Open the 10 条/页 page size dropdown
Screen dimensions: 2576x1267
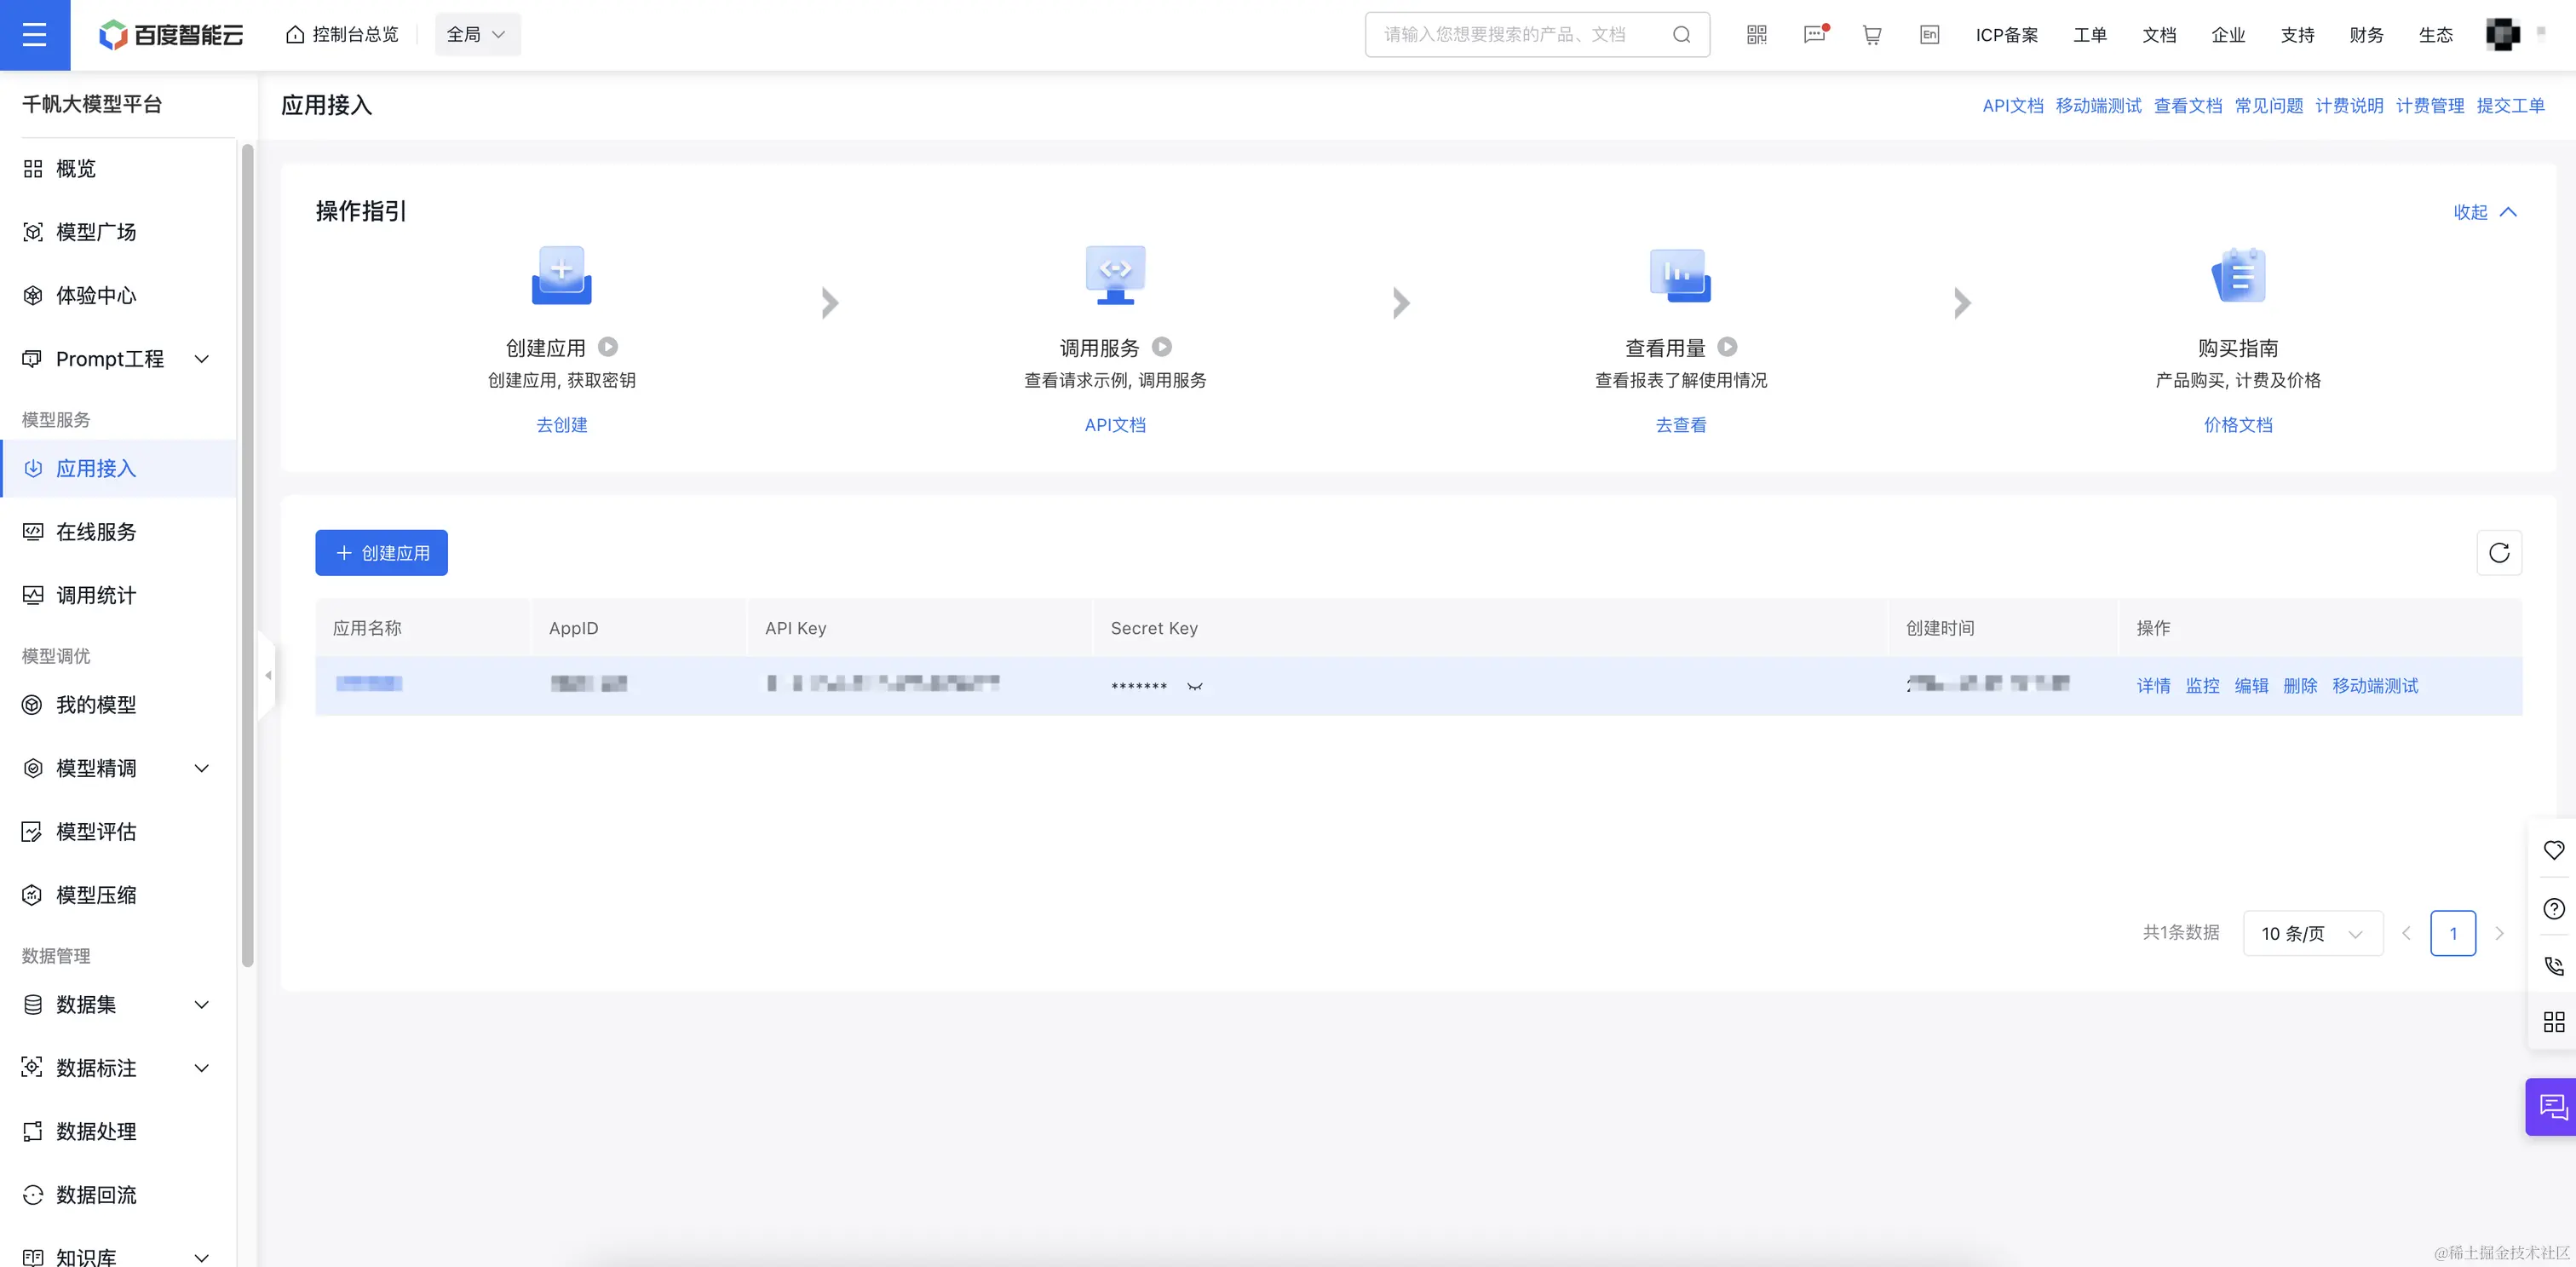pyautogui.click(x=2312, y=933)
